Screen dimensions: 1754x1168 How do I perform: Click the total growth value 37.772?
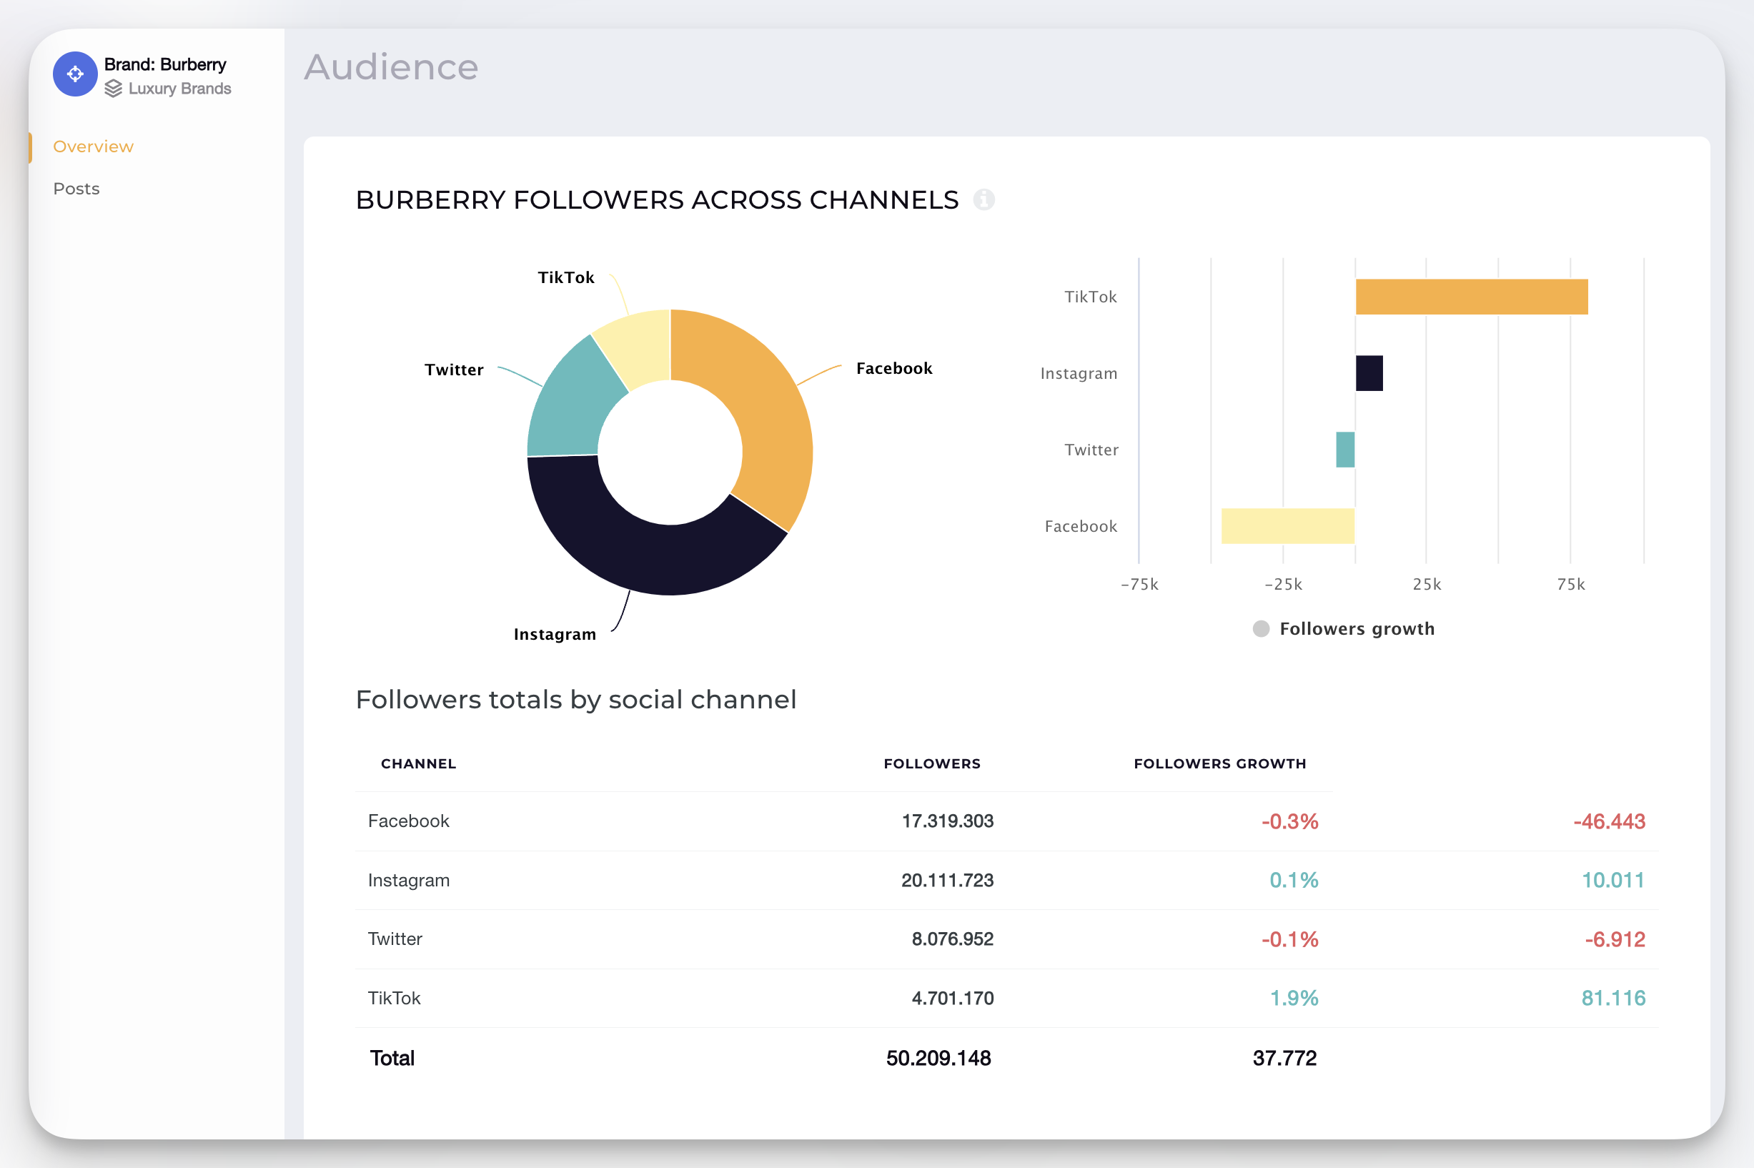[1285, 1058]
